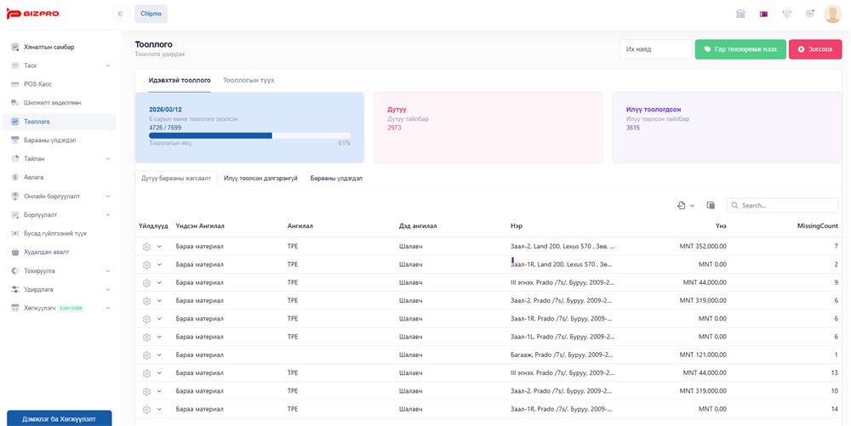Open Авлага in the sidebar
851x426 pixels.
point(60,177)
